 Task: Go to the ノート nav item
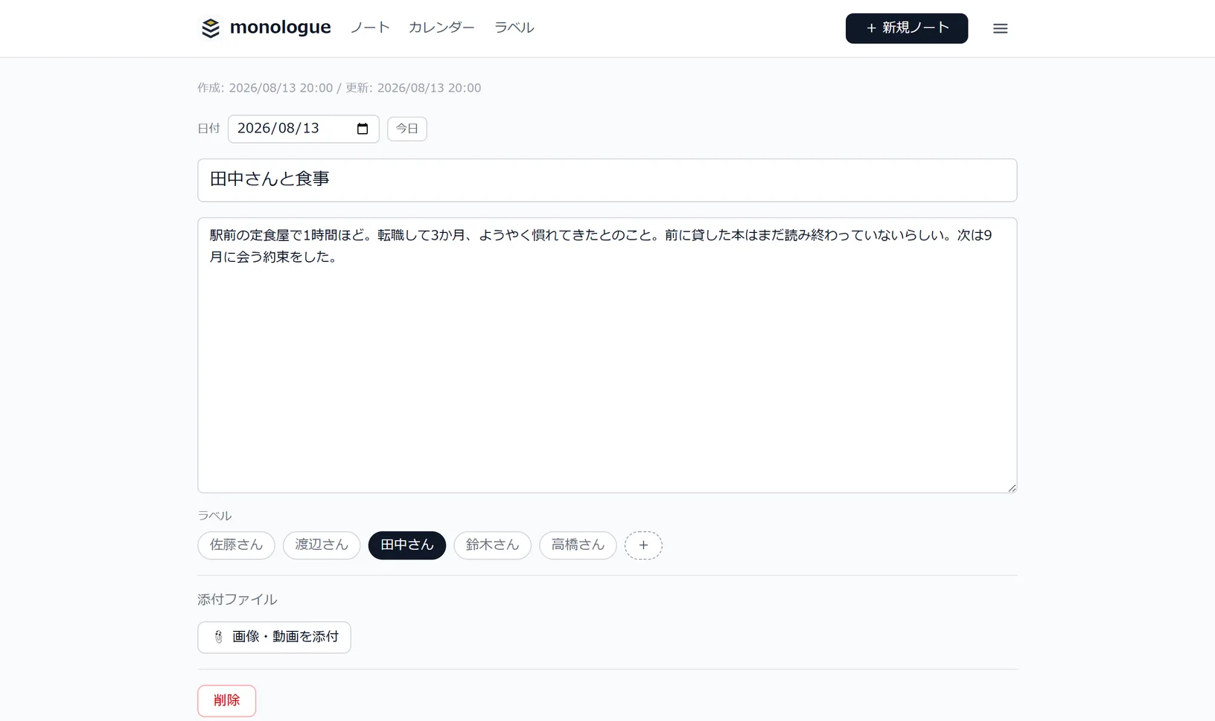tap(370, 28)
